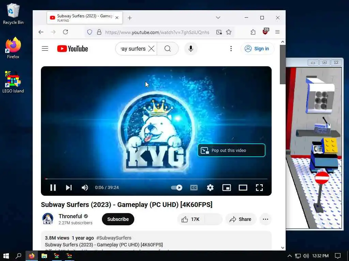This screenshot has height=261, width=349.
Task: Switch to theater mode
Action: [x=243, y=188]
